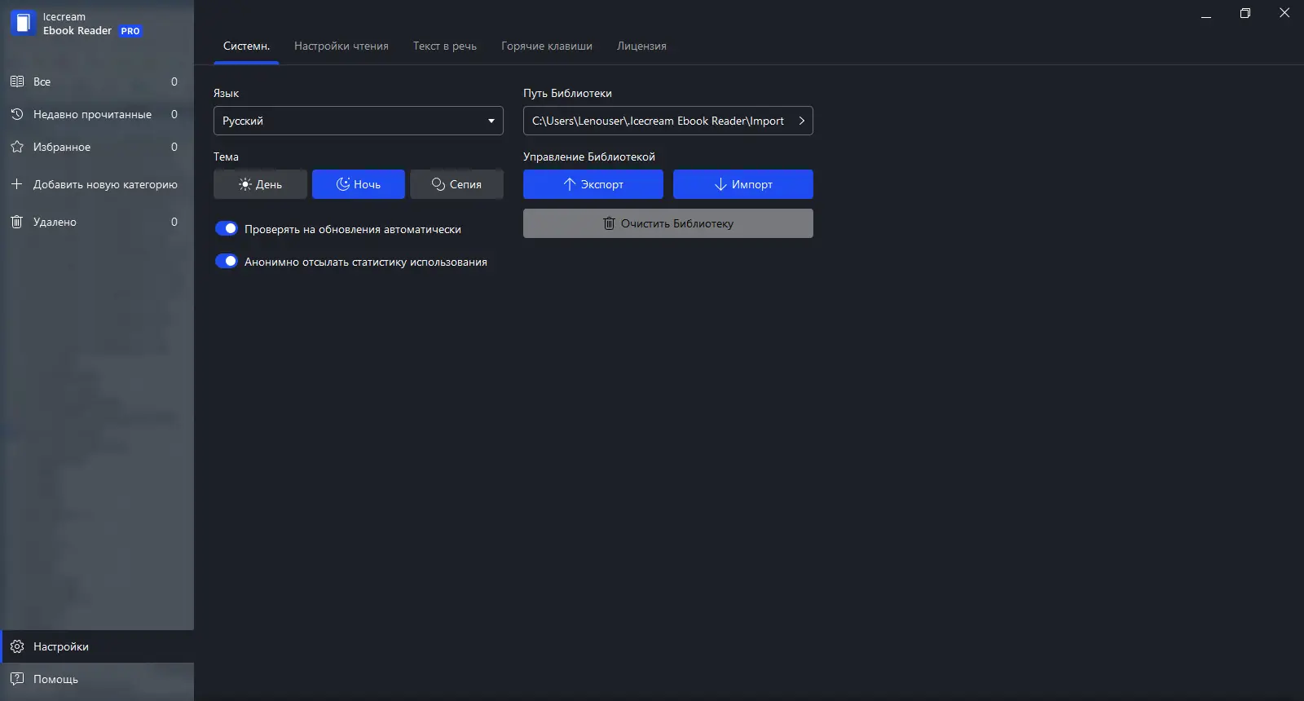Click the PRO badge next to the app name

pos(130,31)
